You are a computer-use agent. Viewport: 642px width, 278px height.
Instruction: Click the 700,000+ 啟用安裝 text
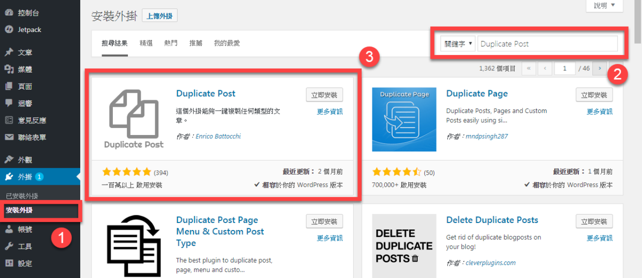[399, 185]
